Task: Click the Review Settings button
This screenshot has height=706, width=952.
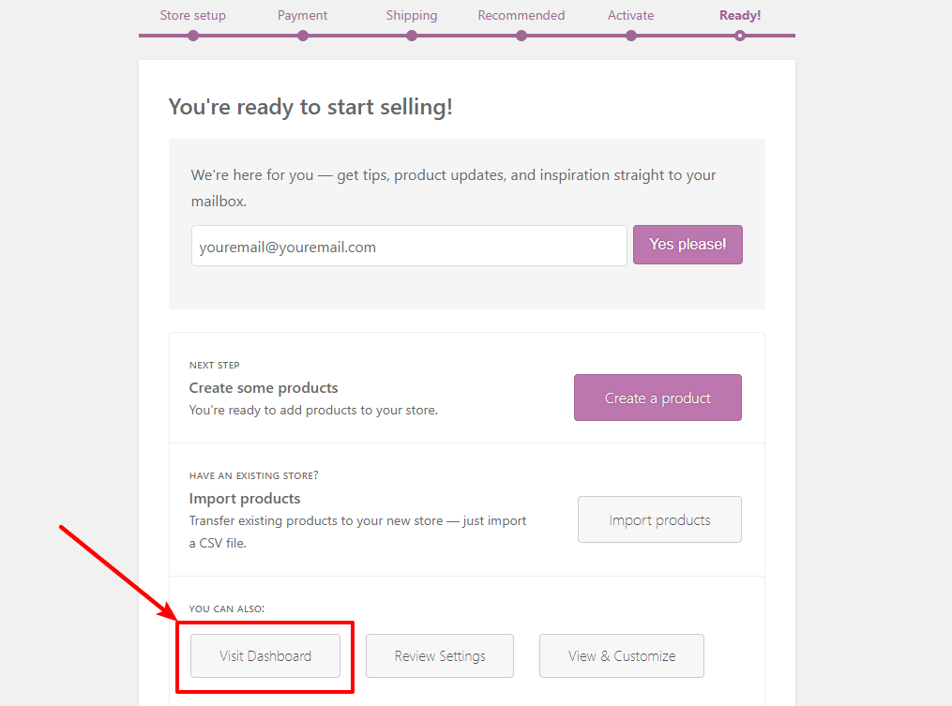Action: [440, 656]
